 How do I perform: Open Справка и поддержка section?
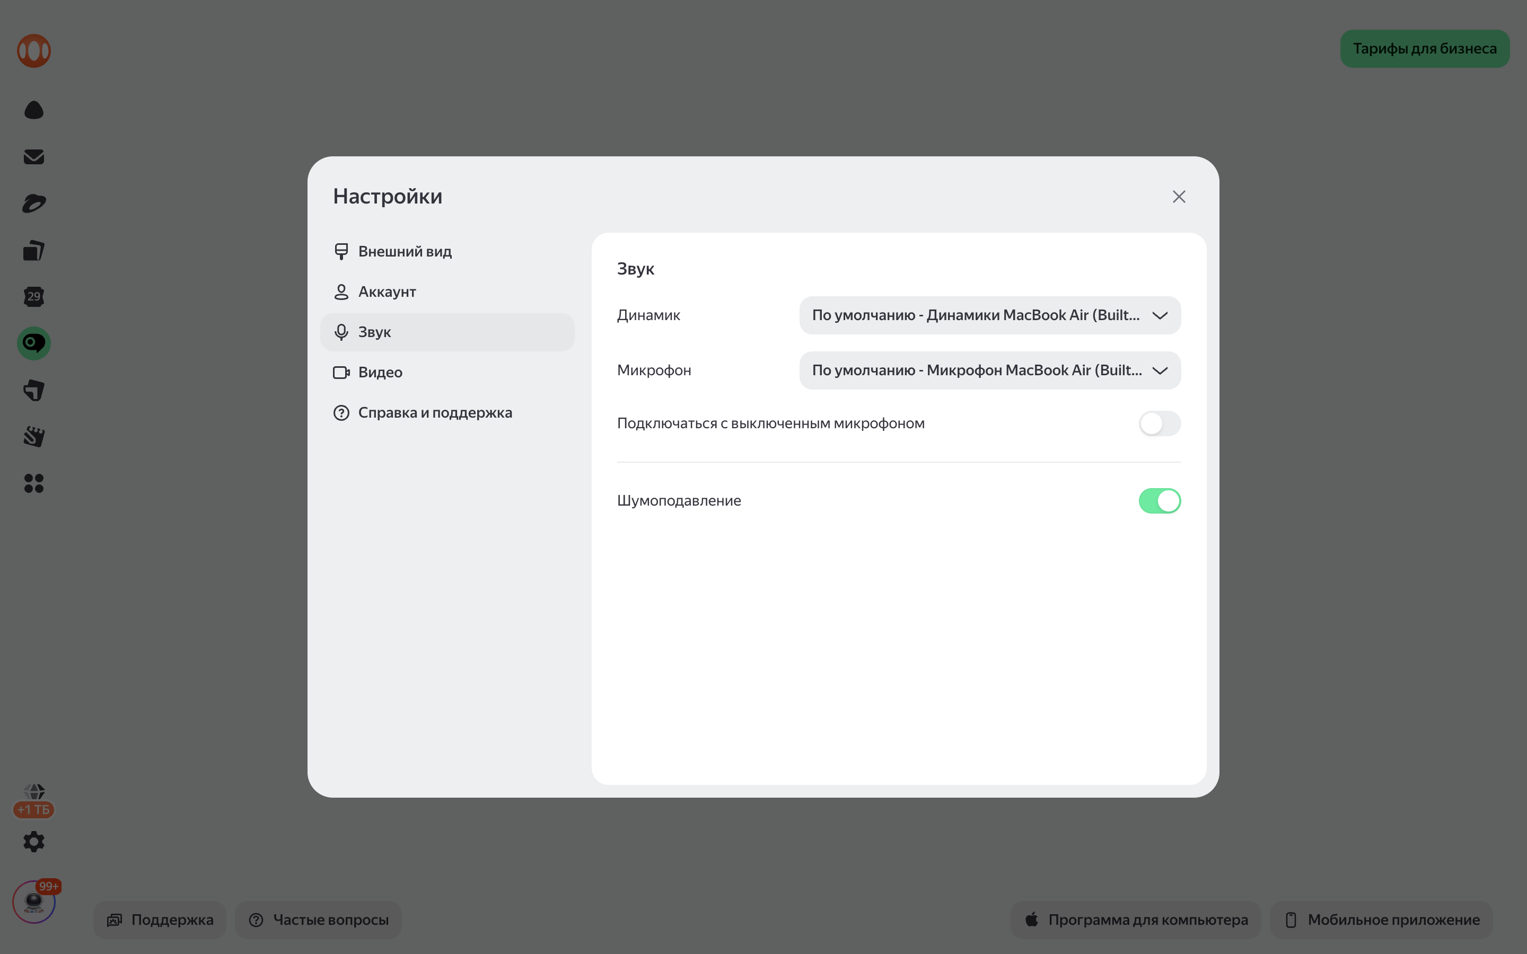[x=447, y=413]
